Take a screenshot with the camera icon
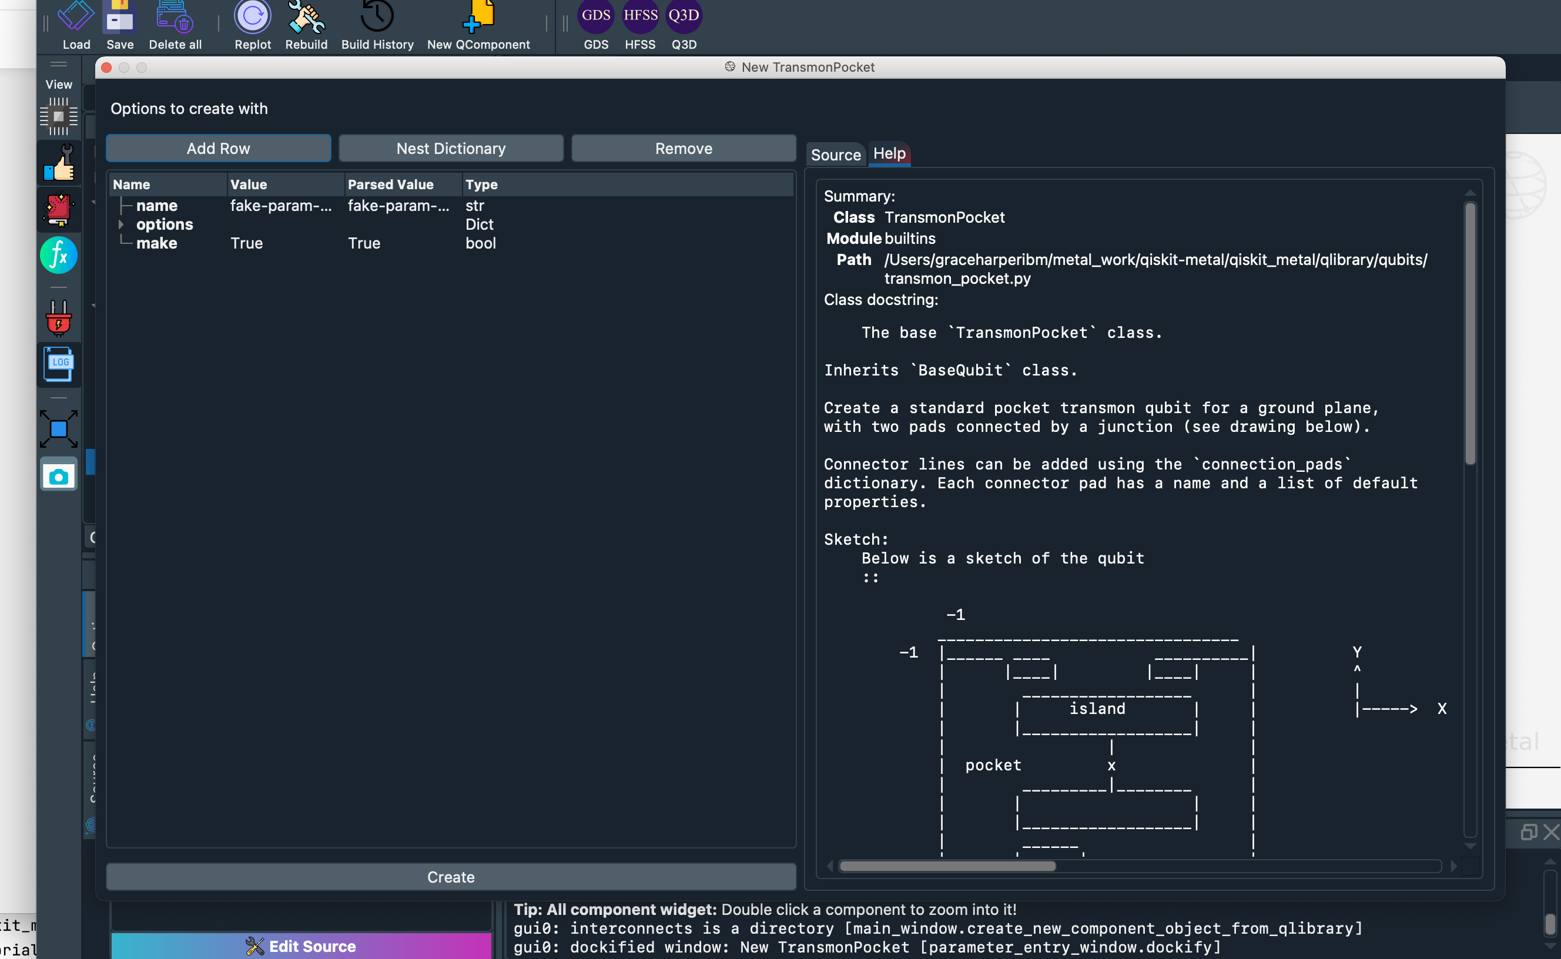Screen dimensions: 1561x959 58,474
